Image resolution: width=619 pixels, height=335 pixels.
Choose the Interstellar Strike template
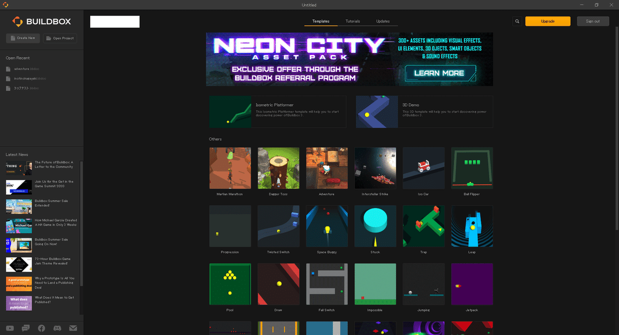coord(375,169)
